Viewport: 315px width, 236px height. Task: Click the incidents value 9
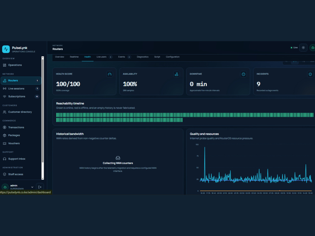coord(258,84)
